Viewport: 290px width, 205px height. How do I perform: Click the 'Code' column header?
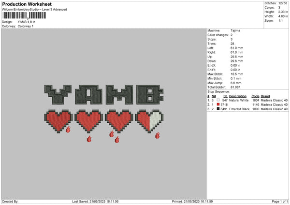coord(255,96)
